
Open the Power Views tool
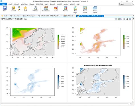(85, 10)
